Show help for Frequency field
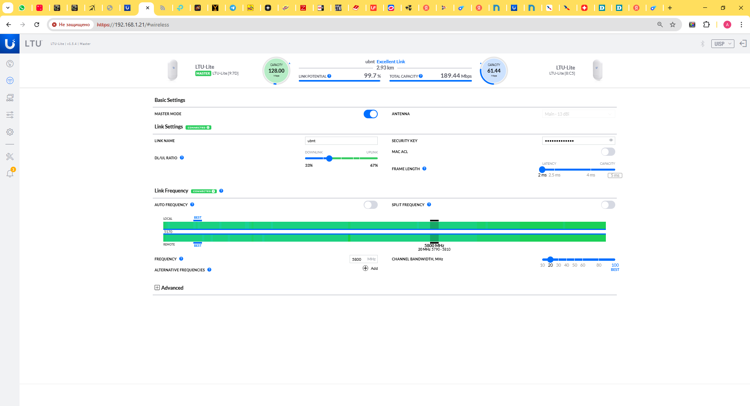This screenshot has height=406, width=750. click(181, 259)
